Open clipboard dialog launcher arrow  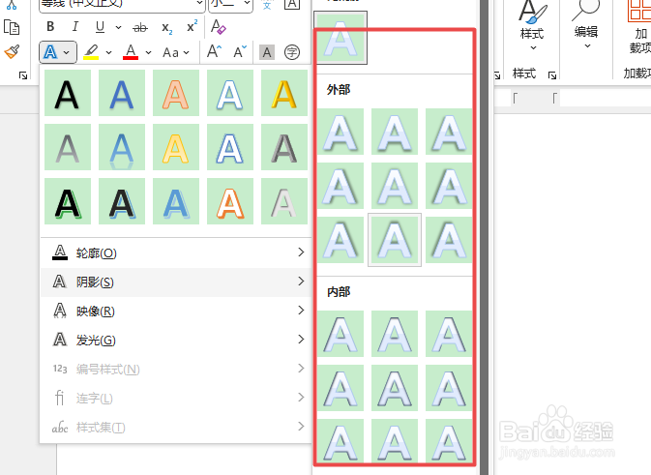(23, 75)
